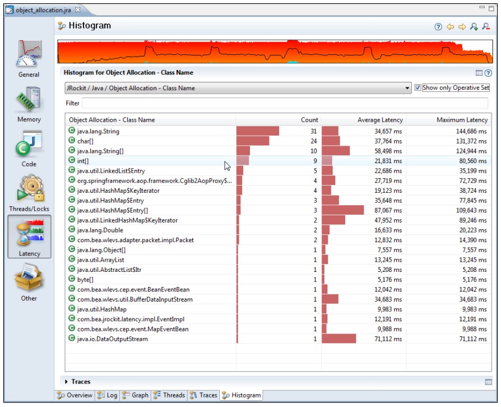Click the timeline range chart at top
This screenshot has height=407, width=501.
[x=275, y=52]
